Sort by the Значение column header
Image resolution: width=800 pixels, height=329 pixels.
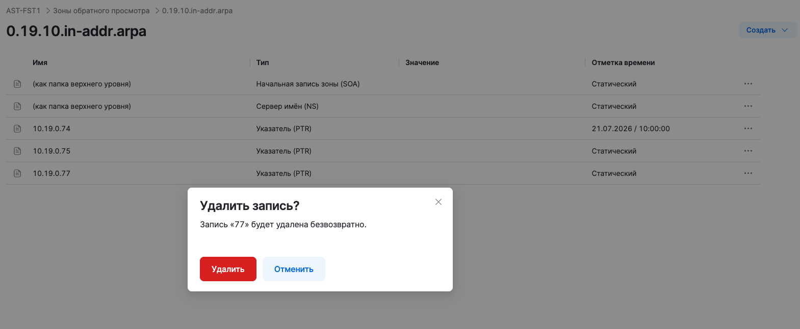coord(422,63)
